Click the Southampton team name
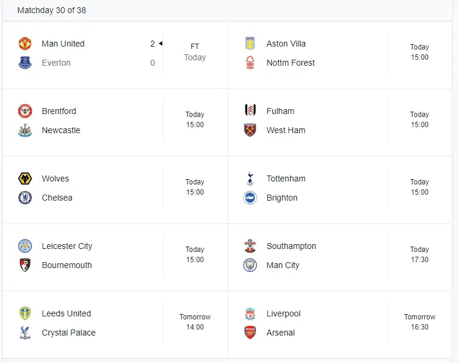The image size is (459, 363). [x=291, y=246]
